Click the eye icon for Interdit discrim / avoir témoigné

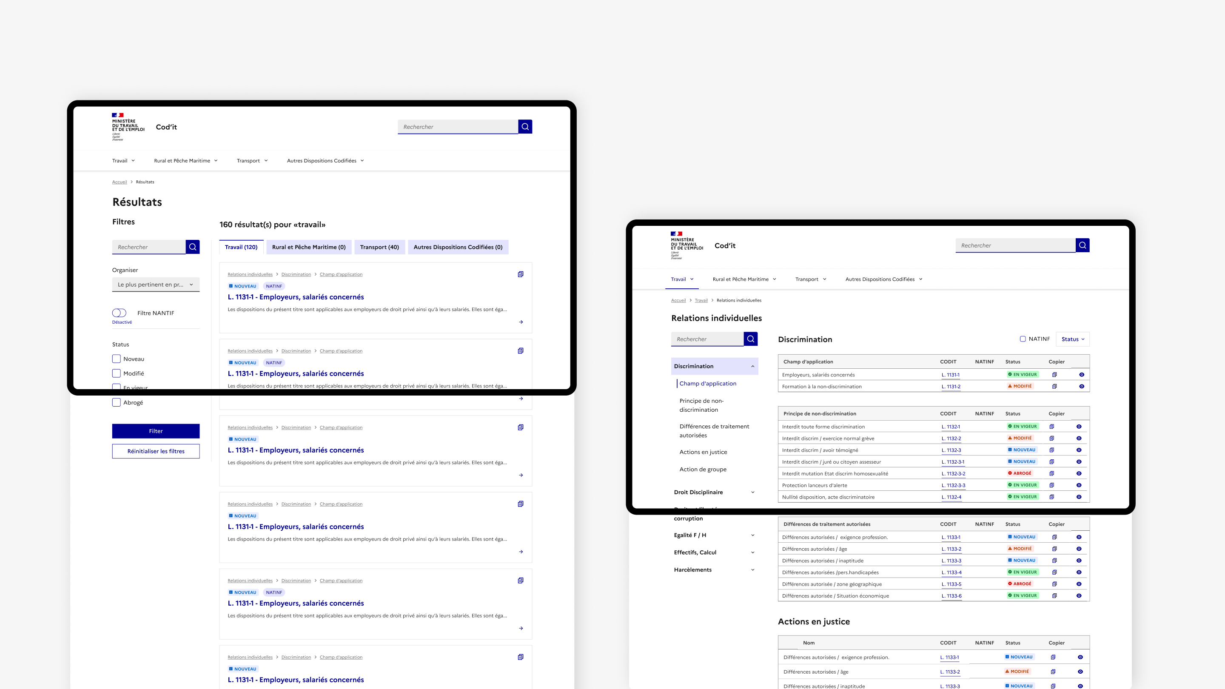pyautogui.click(x=1079, y=450)
